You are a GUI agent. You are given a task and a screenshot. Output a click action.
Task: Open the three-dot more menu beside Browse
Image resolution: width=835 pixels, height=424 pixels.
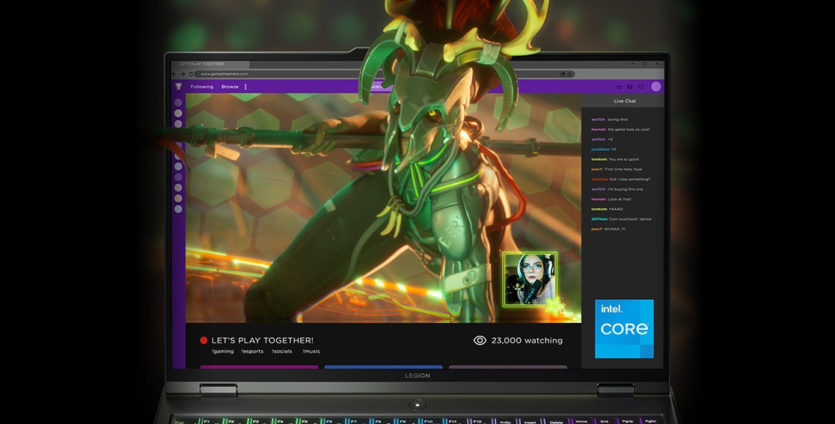pos(245,87)
